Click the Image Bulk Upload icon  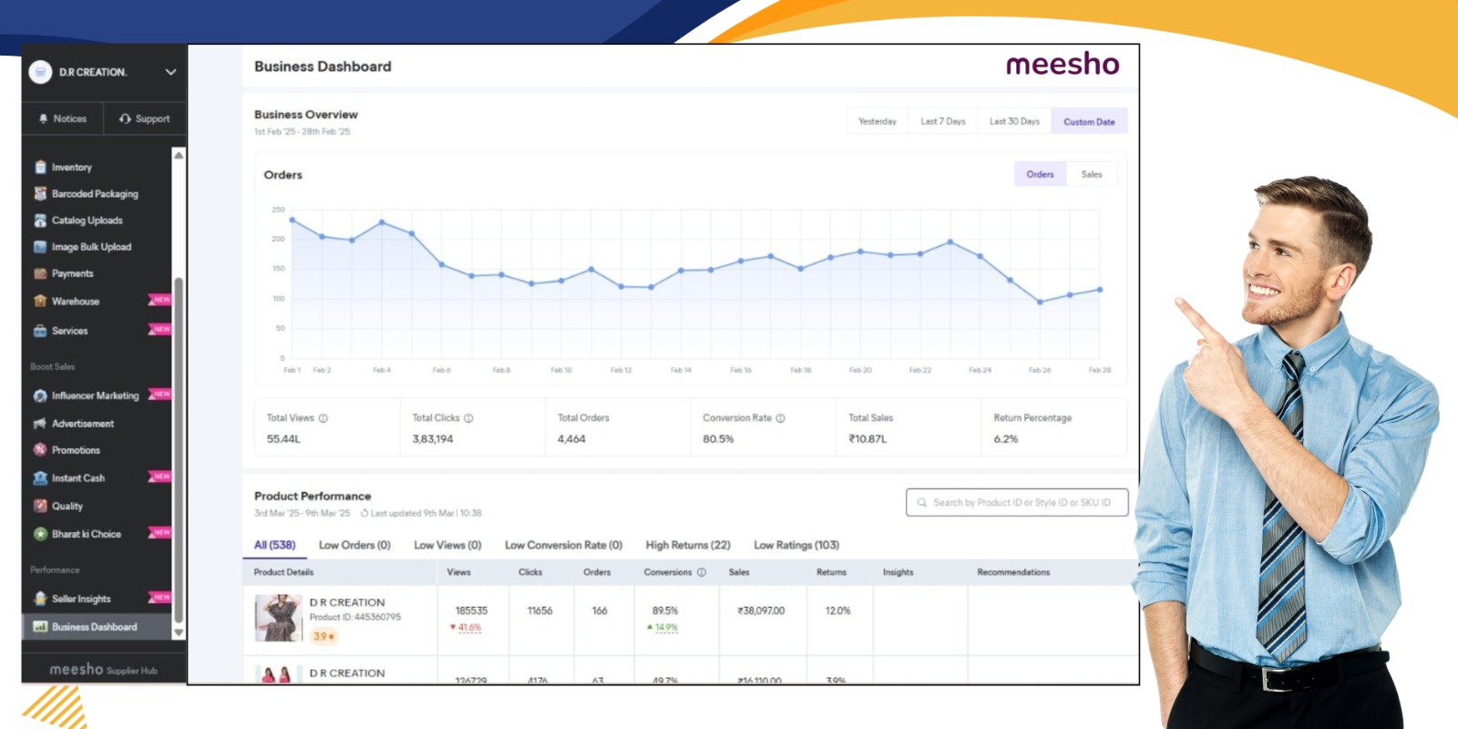pos(40,247)
